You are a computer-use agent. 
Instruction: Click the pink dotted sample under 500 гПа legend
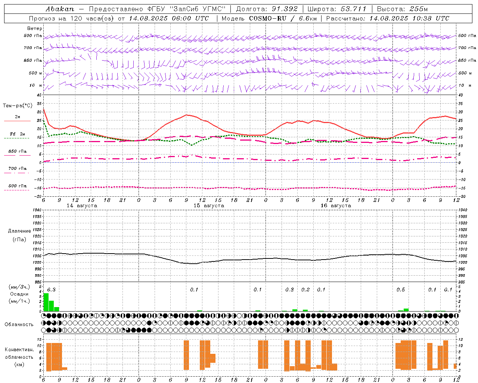point(17,190)
